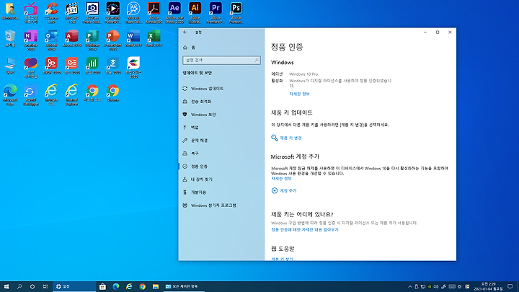The width and height of the screenshot is (519, 292).
Task: Open Chrome desktop icon
Action: 113,93
